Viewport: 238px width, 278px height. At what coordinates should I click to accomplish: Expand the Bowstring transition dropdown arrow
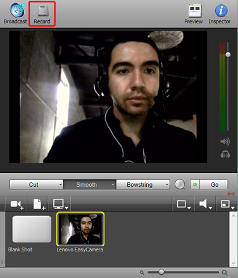(167, 185)
